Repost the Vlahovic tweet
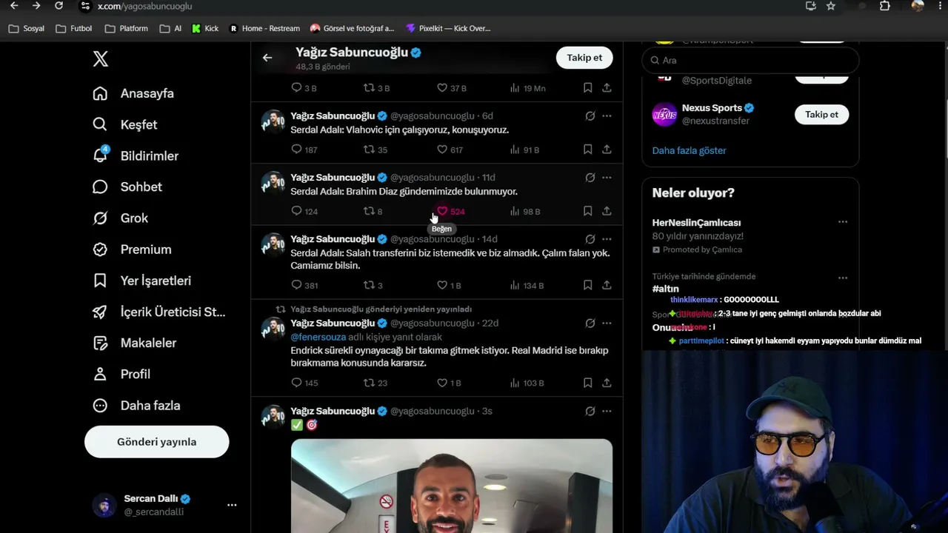 tap(375, 150)
